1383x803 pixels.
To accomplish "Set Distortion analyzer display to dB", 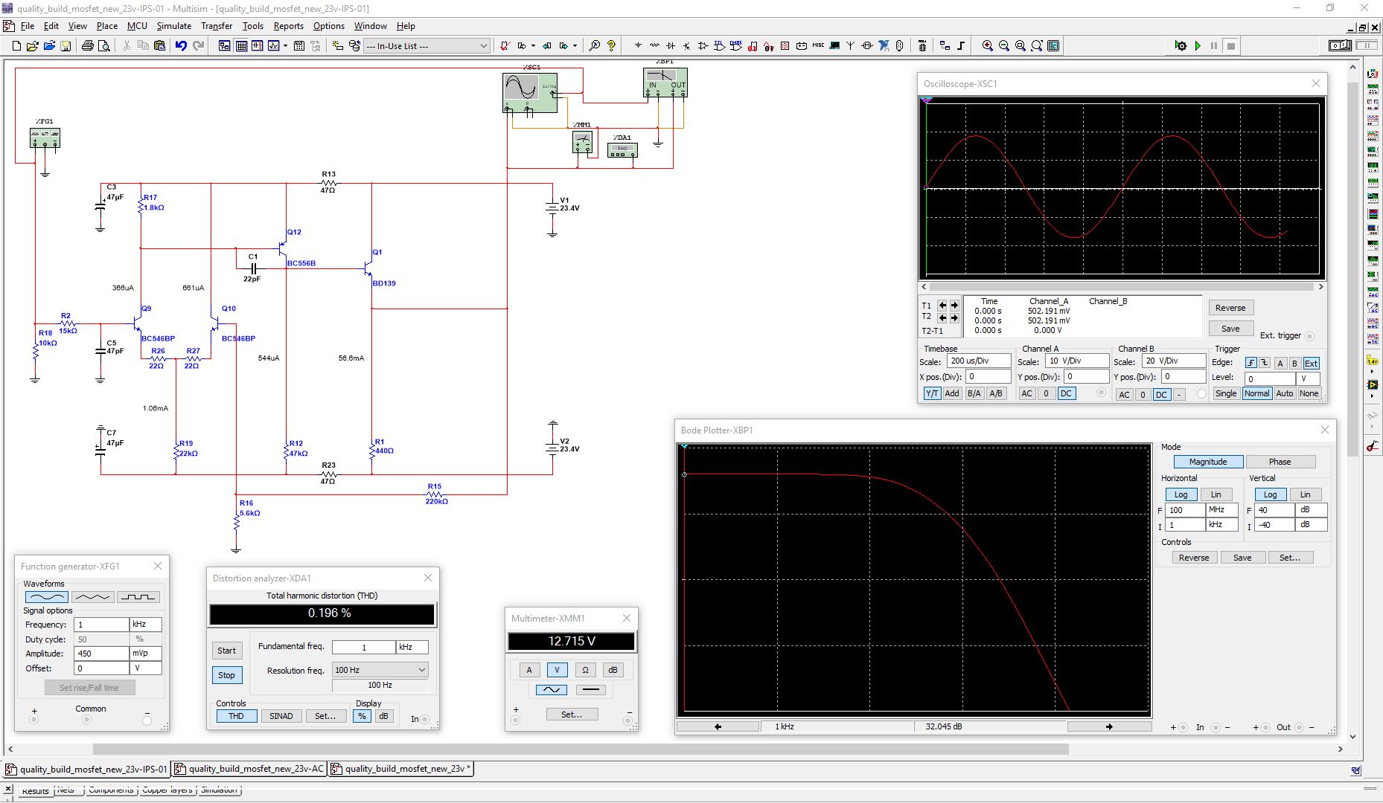I will click(x=383, y=716).
